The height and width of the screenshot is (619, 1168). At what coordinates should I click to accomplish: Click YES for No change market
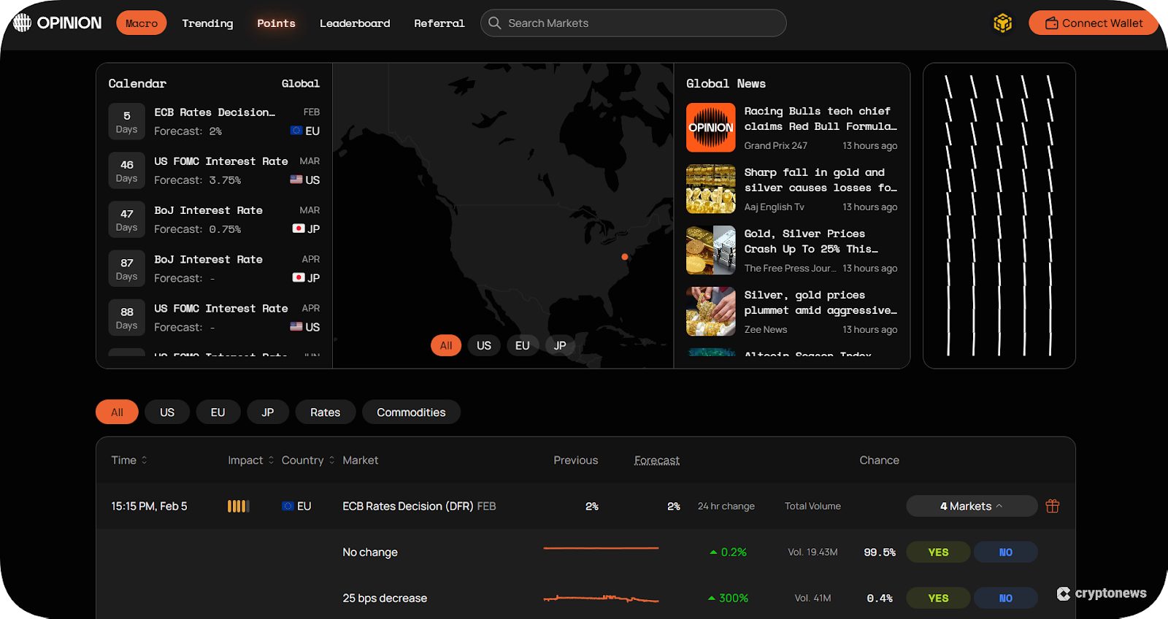[x=938, y=552]
